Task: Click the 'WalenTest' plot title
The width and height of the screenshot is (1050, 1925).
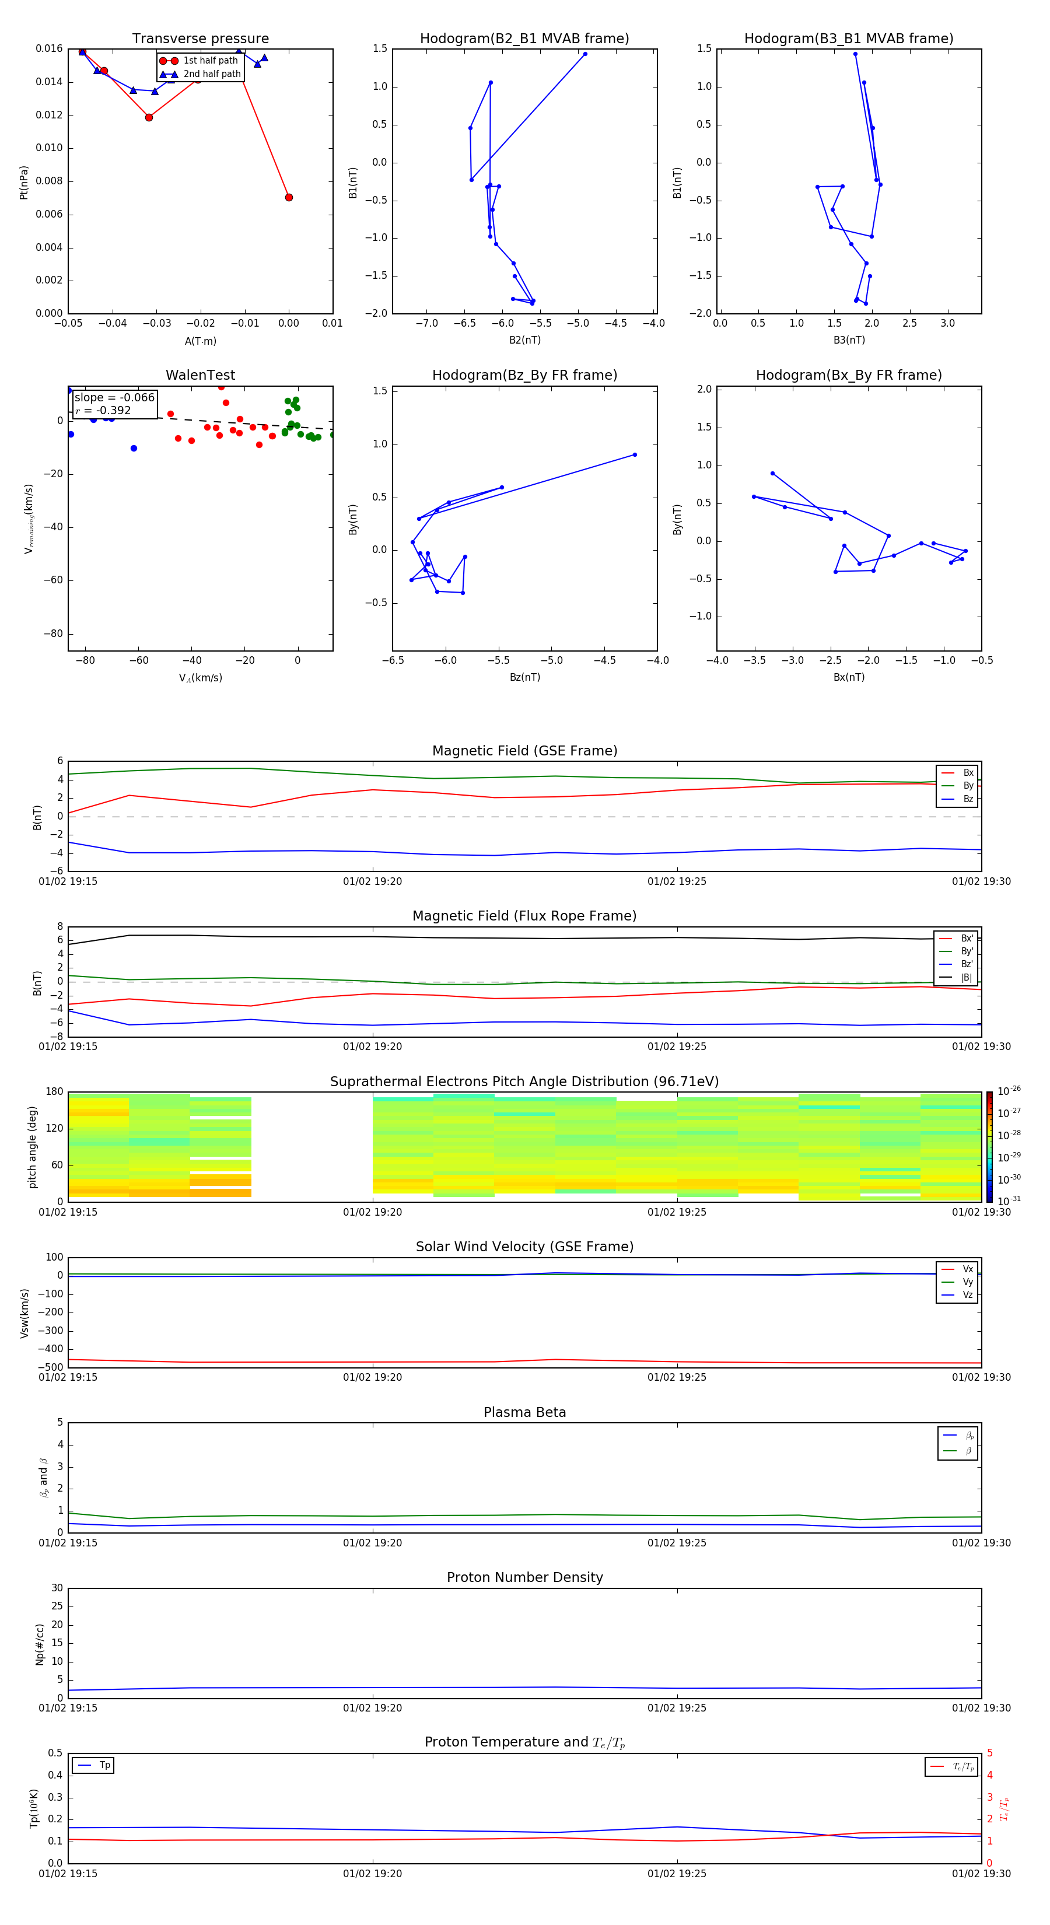Action: pyautogui.click(x=200, y=375)
